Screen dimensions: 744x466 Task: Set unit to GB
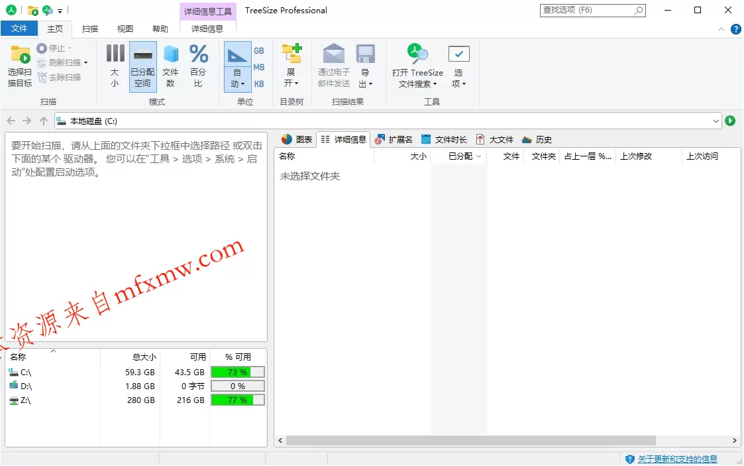pos(259,51)
